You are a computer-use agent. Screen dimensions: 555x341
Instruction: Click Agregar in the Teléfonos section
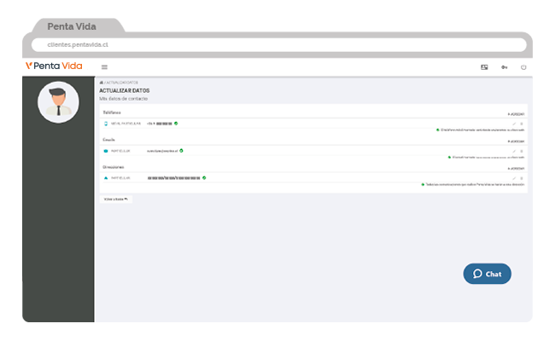pyautogui.click(x=516, y=114)
